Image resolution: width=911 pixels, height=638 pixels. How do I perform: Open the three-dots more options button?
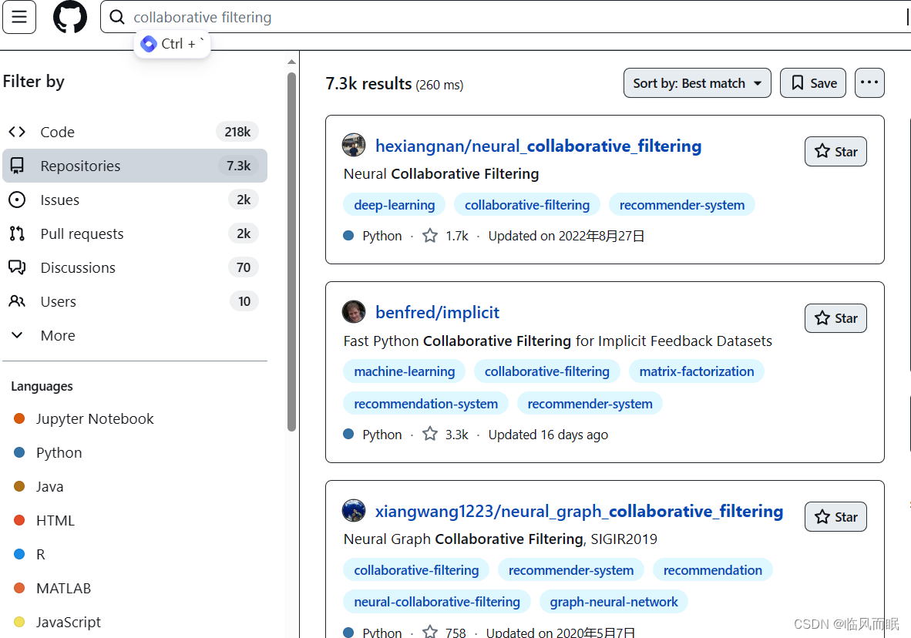[x=869, y=83]
